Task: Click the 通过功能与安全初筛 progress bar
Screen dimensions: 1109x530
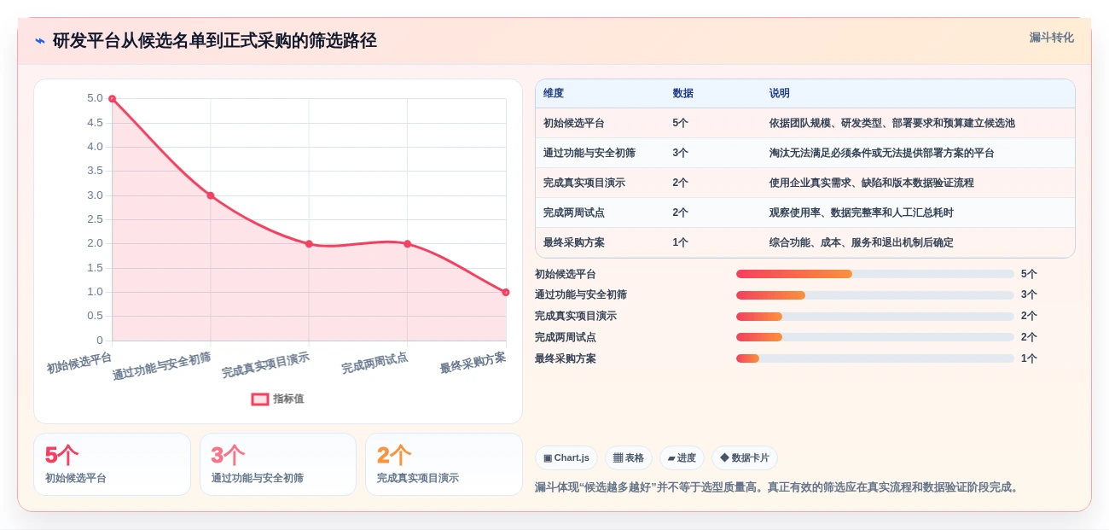Action: coord(875,295)
